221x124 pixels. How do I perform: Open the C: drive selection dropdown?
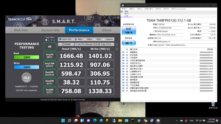pyautogui.click(x=94, y=44)
